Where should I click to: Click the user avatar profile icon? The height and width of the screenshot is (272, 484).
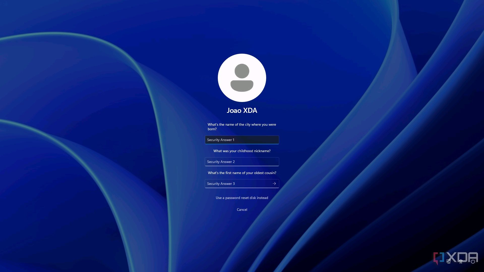242,78
